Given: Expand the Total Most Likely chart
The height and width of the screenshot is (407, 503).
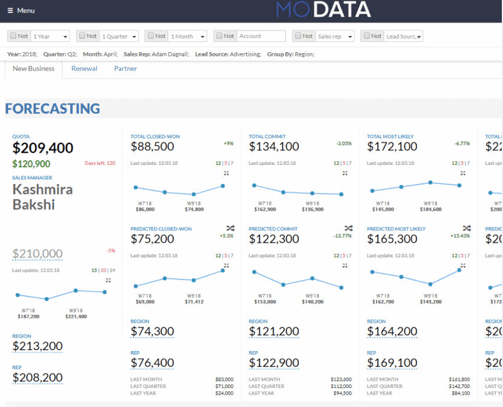Looking at the screenshot, I should point(463,173).
